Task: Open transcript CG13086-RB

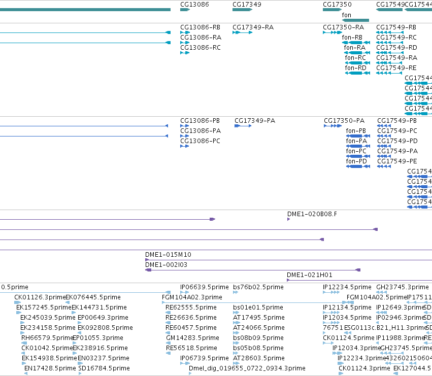Action: [x=201, y=27]
